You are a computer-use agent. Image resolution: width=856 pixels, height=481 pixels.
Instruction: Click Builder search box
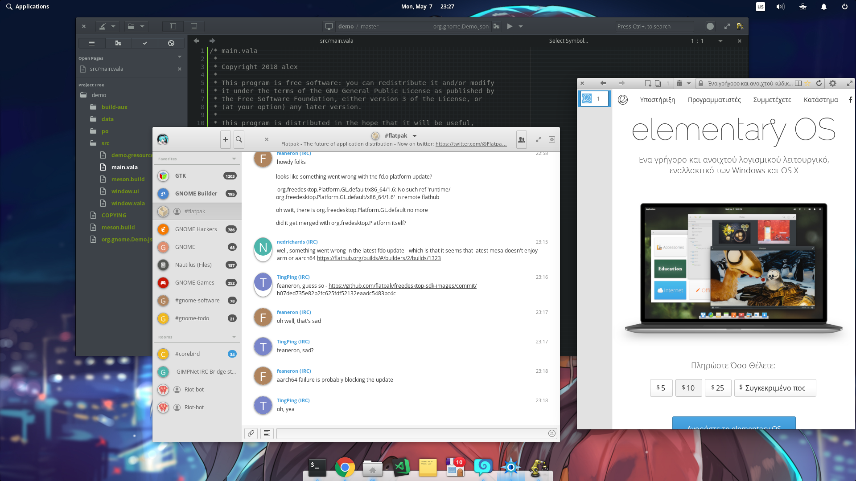654,26
